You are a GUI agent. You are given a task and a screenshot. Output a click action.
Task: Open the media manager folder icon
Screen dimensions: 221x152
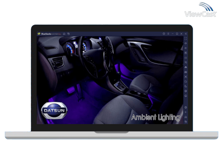[186, 82]
